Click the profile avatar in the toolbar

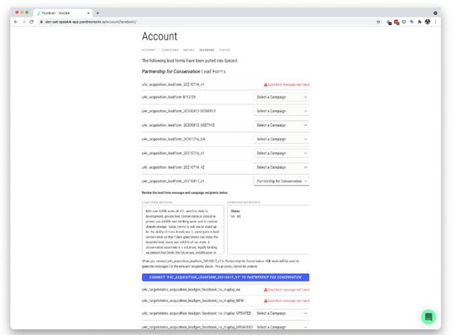[x=428, y=22]
